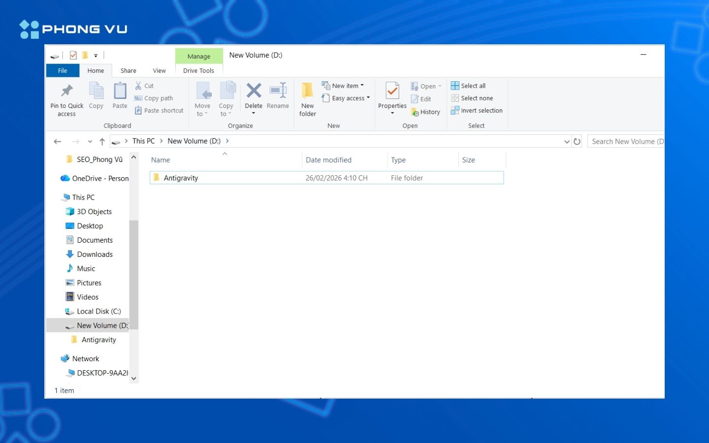Image resolution: width=709 pixels, height=443 pixels.
Task: Open the Share ribbon tab
Action: [128, 71]
